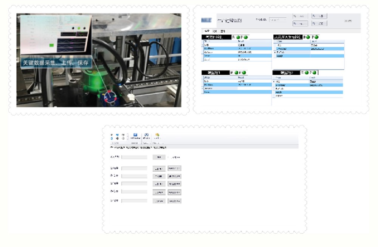The height and width of the screenshot is (247, 378).
Task: Click the yellow icon in the bottom toolbar
Action: point(157,135)
